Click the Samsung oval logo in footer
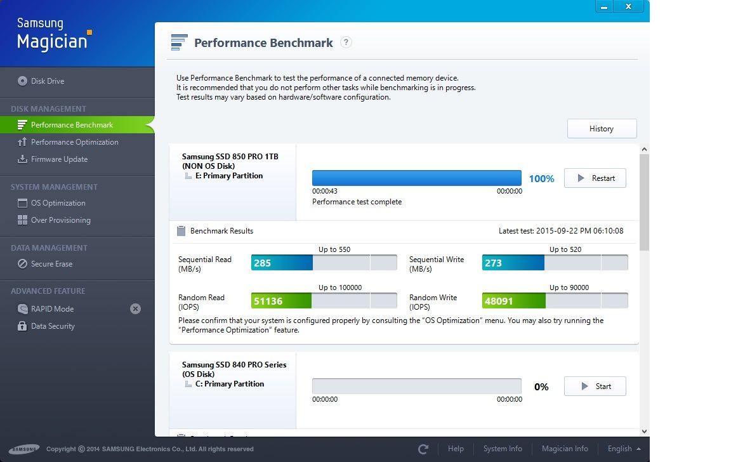This screenshot has width=731, height=462. point(23,449)
